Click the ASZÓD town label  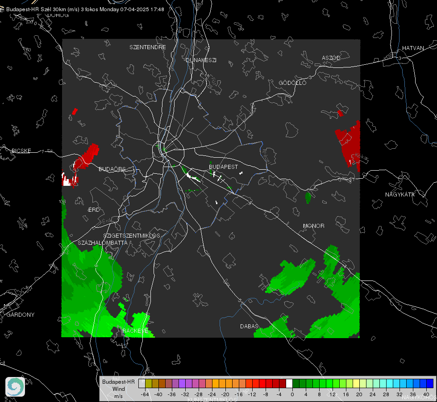pos(331,58)
